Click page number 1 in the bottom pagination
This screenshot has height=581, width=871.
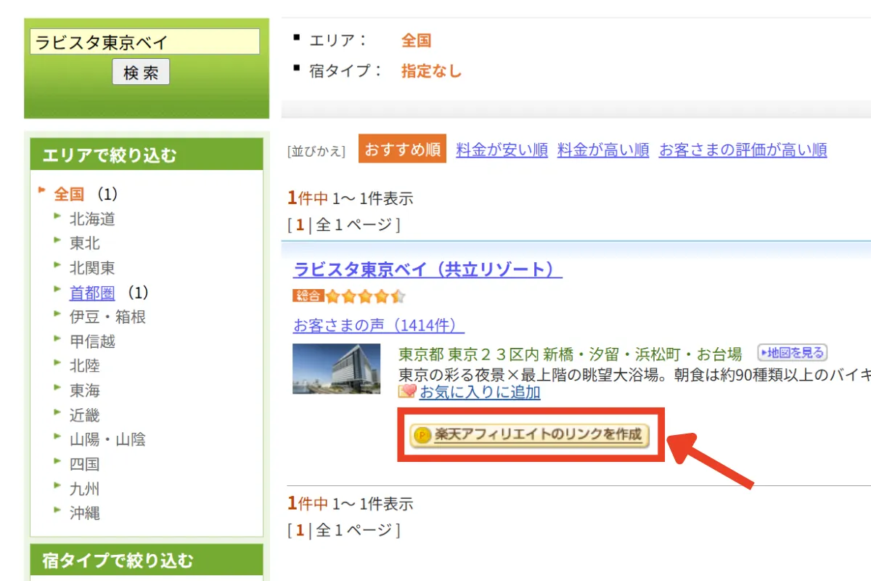coord(300,530)
